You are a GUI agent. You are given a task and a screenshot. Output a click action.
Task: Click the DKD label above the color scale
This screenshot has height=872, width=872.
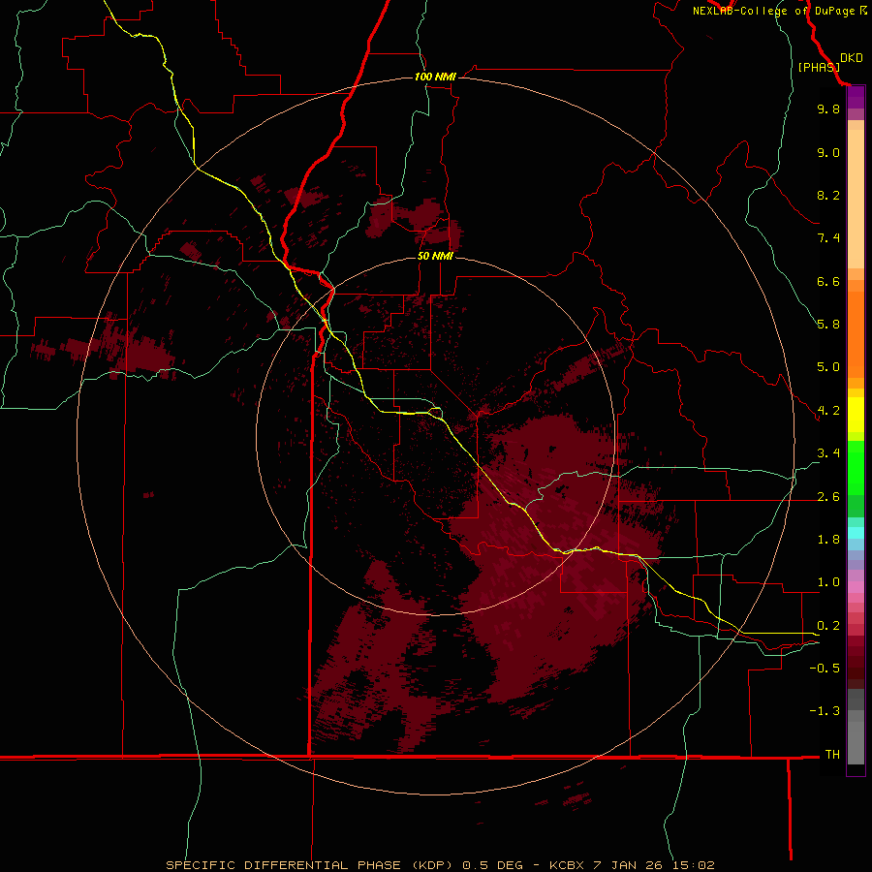pyautogui.click(x=852, y=58)
